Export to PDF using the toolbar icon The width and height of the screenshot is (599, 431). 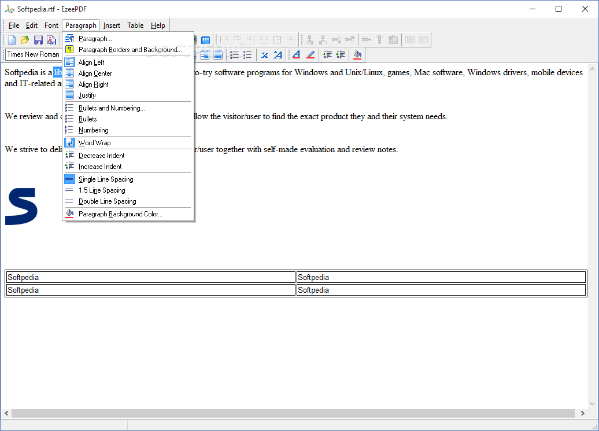pos(51,40)
